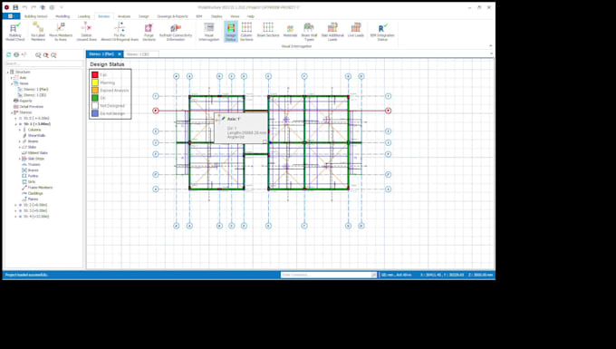Image resolution: width=616 pixels, height=349 pixels.
Task: Expand the Axes tree node
Action: tap(12, 78)
